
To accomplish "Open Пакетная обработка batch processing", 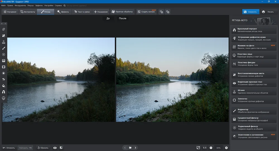I will (x=122, y=12).
